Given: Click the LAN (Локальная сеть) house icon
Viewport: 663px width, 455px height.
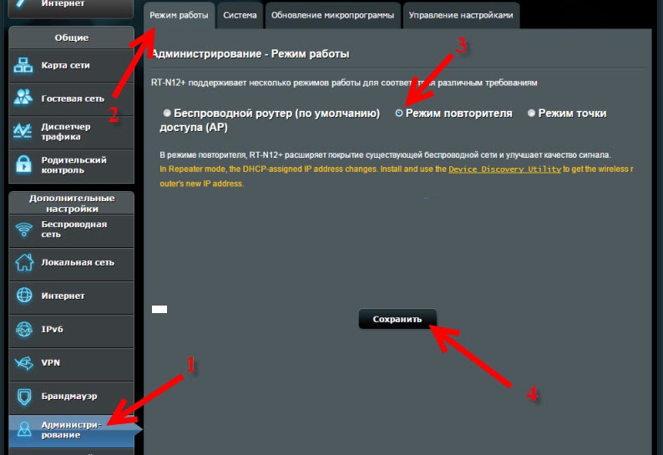Looking at the screenshot, I should click(x=24, y=262).
